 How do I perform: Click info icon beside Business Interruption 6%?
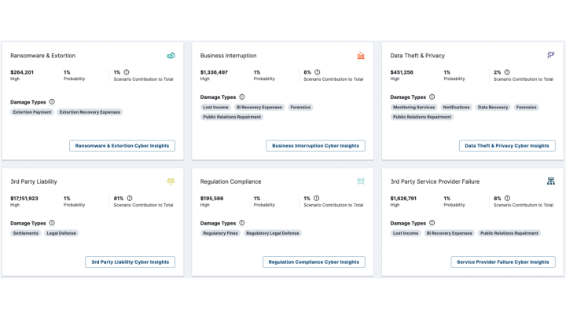(x=317, y=72)
